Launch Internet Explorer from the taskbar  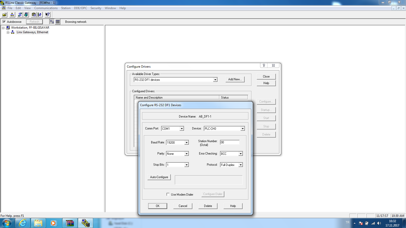(x=23, y=223)
